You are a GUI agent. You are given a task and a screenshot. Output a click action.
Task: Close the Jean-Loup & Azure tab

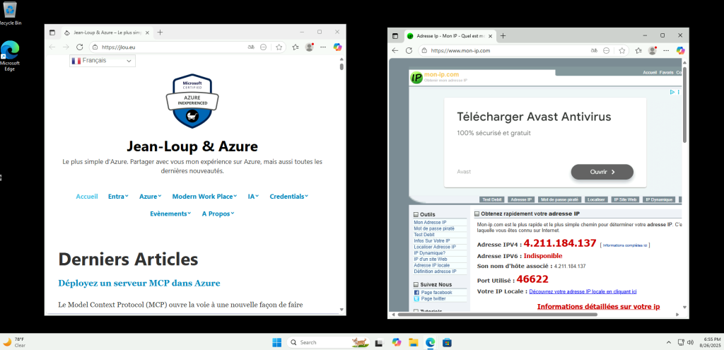pyautogui.click(x=148, y=33)
